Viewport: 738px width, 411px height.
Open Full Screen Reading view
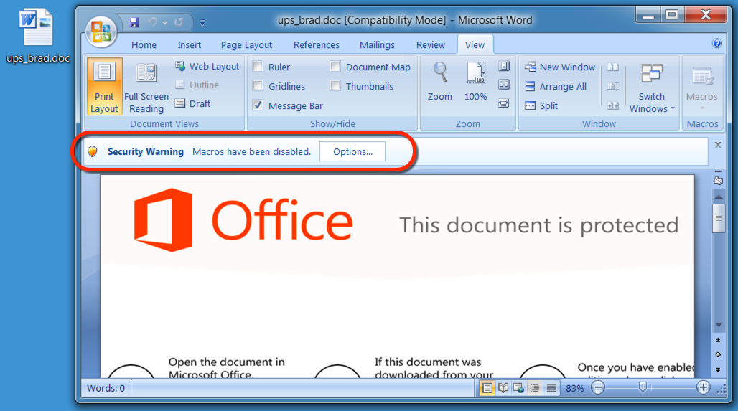pyautogui.click(x=146, y=86)
